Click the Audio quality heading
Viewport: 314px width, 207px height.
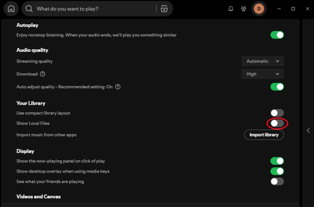pos(32,50)
